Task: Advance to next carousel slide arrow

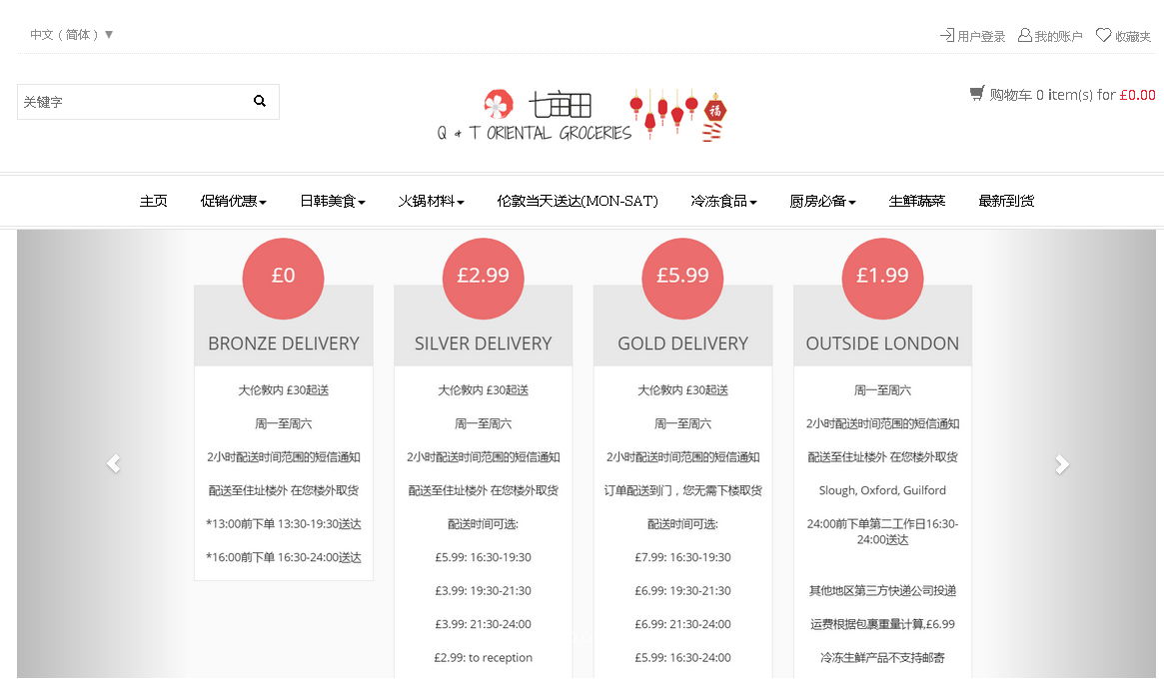Action: pos(1062,463)
